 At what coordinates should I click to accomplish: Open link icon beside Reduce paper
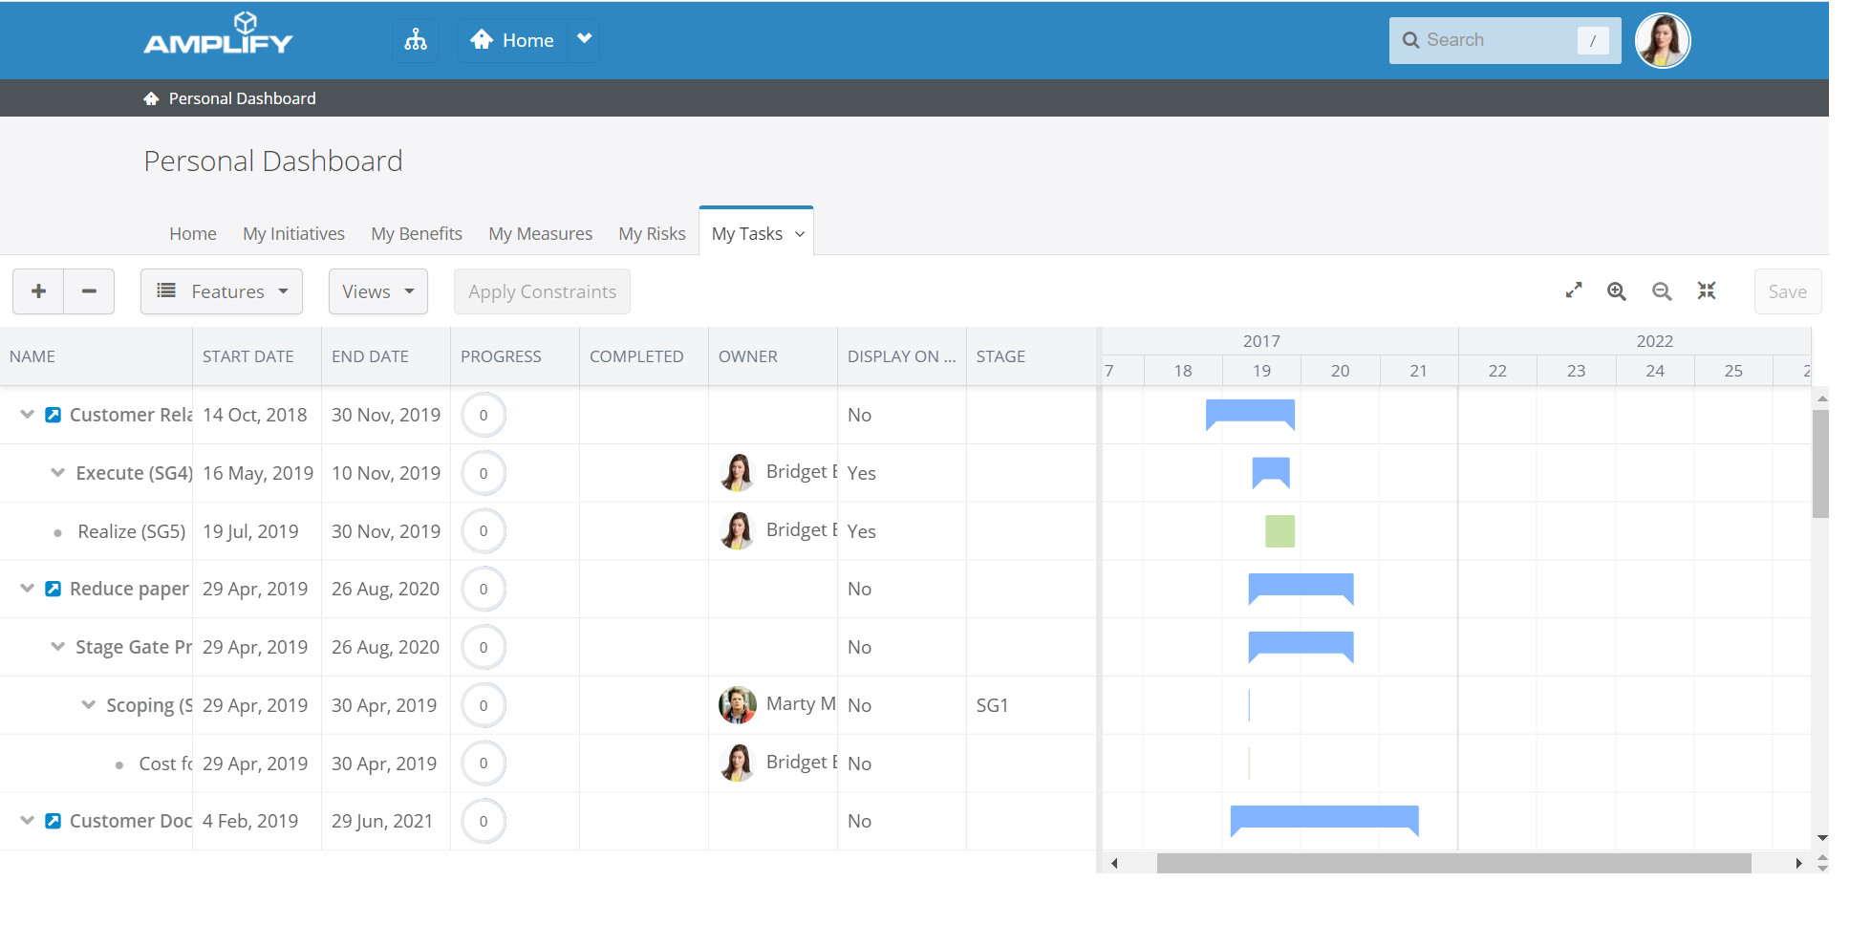[x=54, y=589]
